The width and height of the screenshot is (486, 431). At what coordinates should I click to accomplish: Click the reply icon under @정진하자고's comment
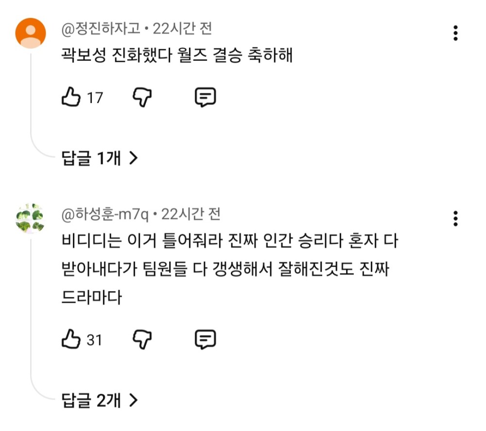[x=205, y=97]
